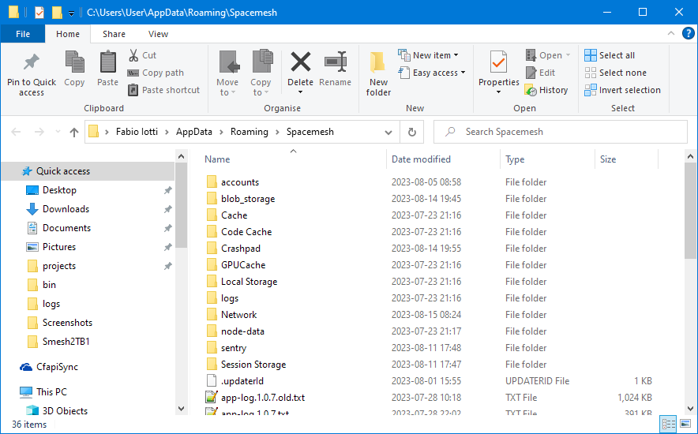Click Roaming in the address breadcrumb
Viewport: 698px width, 434px height.
point(250,132)
